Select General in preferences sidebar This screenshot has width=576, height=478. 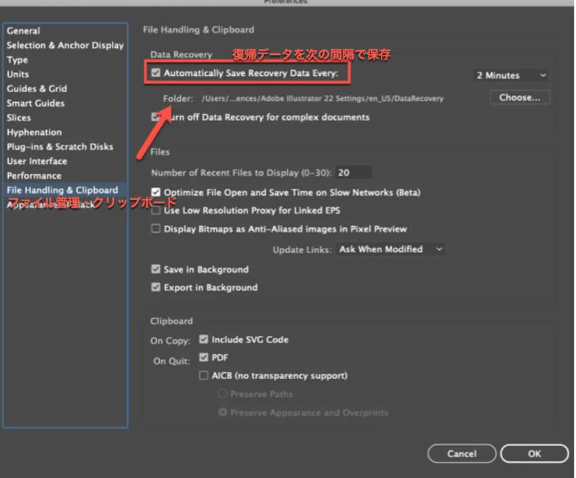(x=24, y=30)
